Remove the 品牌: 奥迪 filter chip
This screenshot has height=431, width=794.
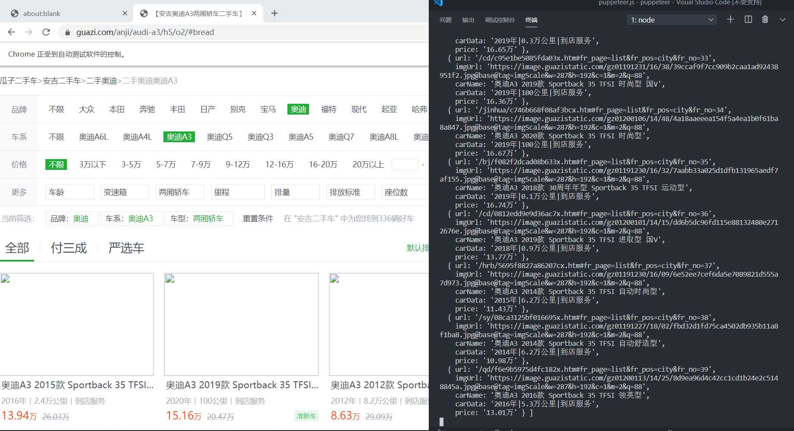(72, 219)
